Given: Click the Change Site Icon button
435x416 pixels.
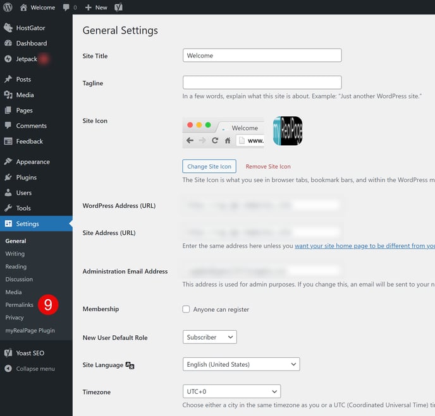Looking at the screenshot, I should point(209,166).
